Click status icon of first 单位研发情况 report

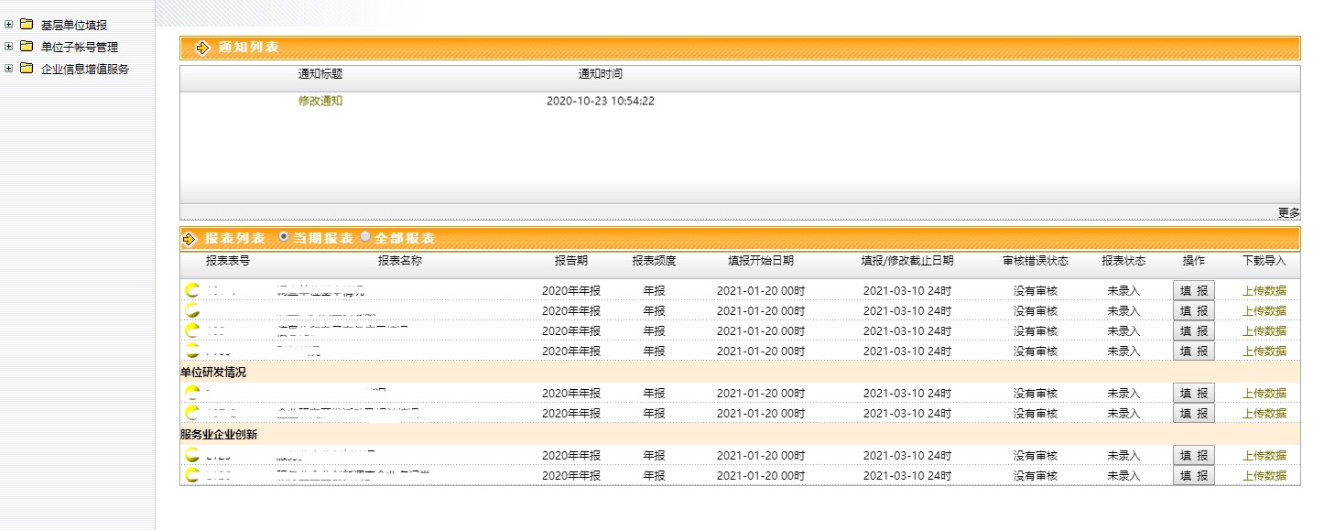(192, 393)
